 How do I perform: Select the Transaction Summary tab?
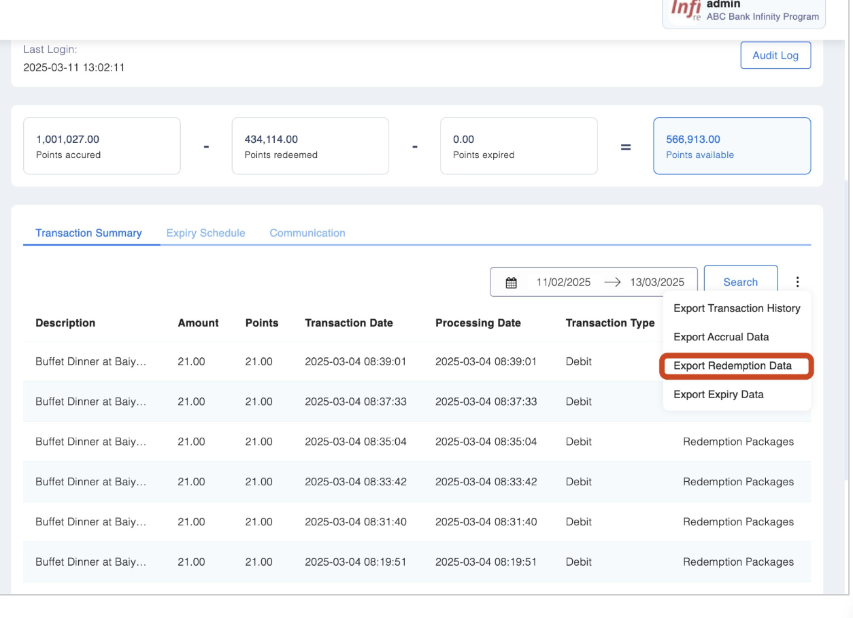click(x=88, y=233)
